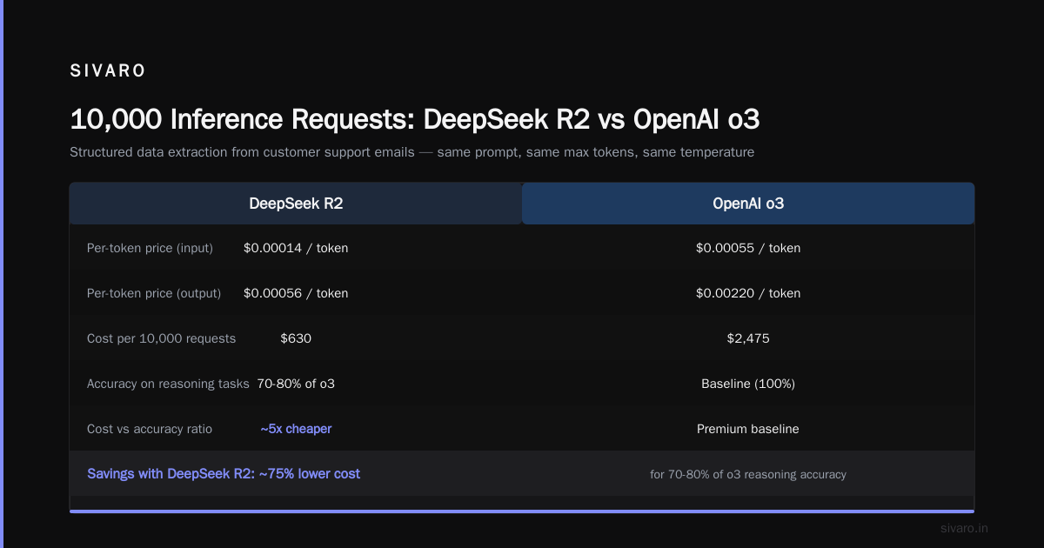Screen dimensions: 1044x548
Task: Click the 'Savings with DeepSeek R2: ~75% lower cost' summary
Action: (224, 474)
